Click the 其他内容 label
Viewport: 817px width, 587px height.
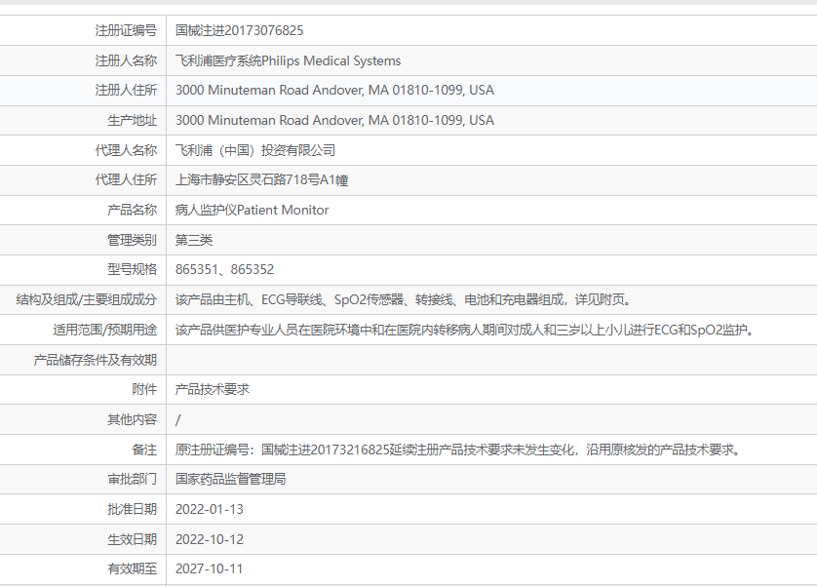[x=132, y=419]
